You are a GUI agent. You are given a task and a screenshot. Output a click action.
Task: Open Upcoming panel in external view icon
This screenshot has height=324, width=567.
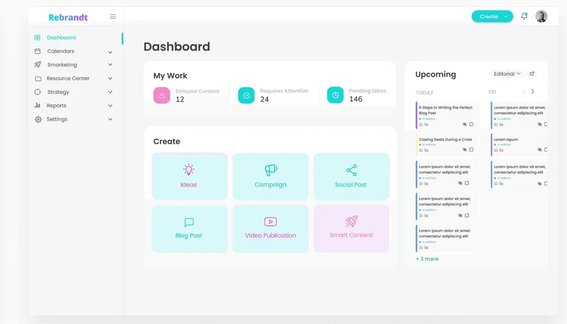(x=532, y=74)
